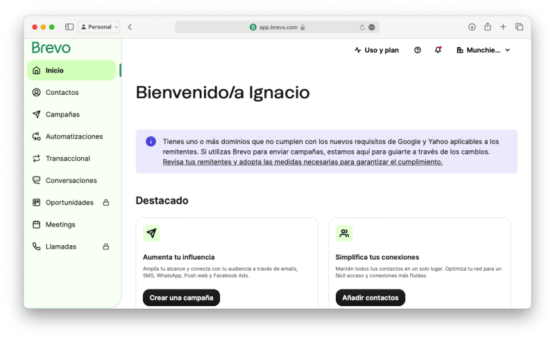Image resolution: width=555 pixels, height=340 pixels.
Task: Click the Conversaciones chat bubble icon
Action: (37, 180)
